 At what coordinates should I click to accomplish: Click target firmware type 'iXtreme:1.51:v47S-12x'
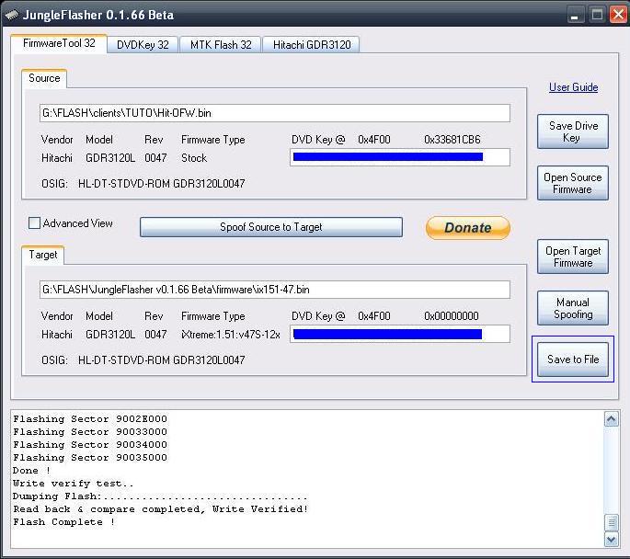tap(231, 335)
